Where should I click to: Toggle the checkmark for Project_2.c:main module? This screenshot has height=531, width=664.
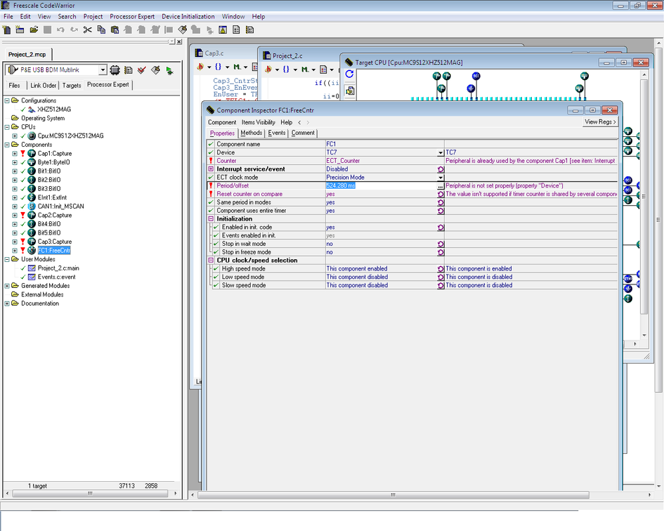pos(23,268)
